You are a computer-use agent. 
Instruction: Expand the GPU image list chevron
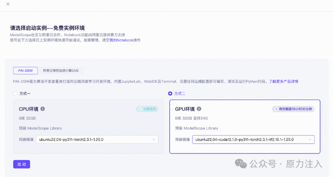coord(310,140)
